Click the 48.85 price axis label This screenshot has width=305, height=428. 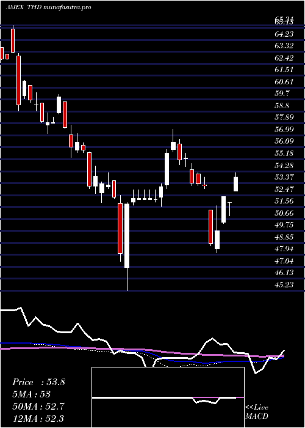click(284, 237)
